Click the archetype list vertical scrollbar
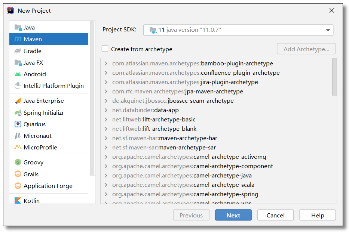Image resolution: width=349 pixels, height=232 pixels. click(x=334, y=78)
